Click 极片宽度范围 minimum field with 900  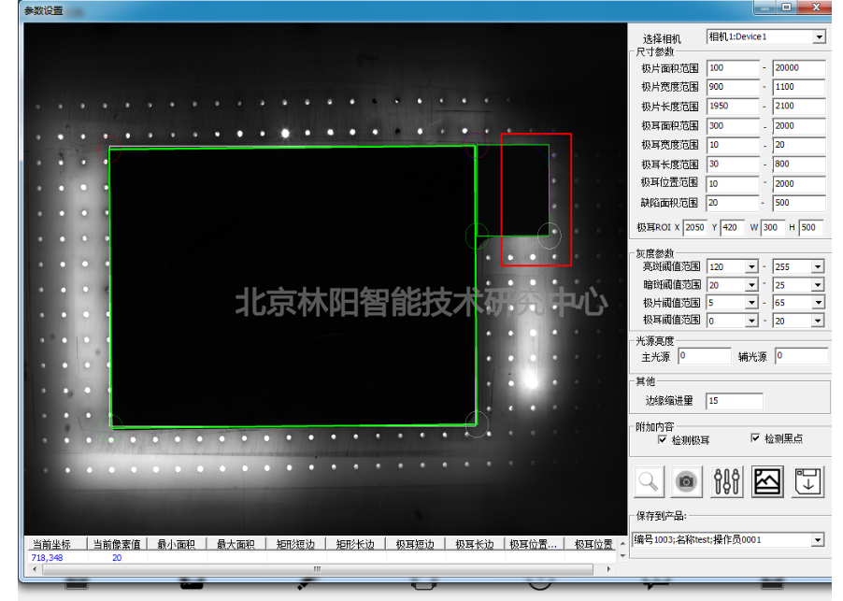(732, 87)
